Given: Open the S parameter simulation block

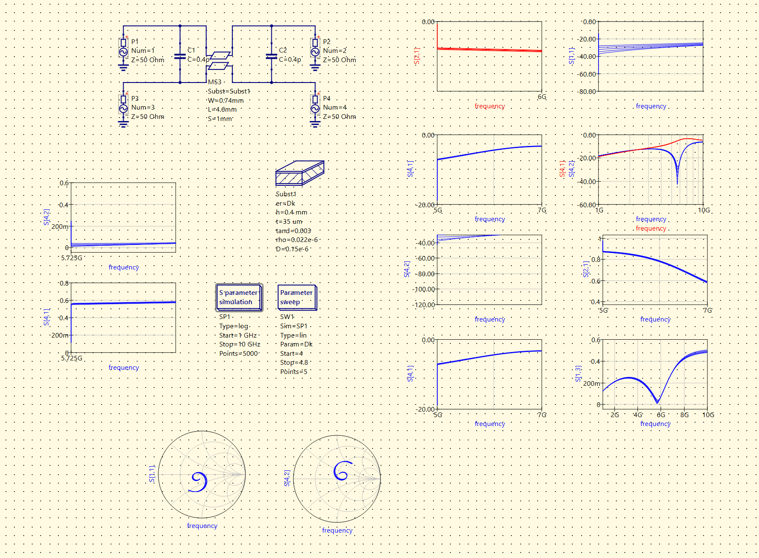Looking at the screenshot, I should (238, 297).
